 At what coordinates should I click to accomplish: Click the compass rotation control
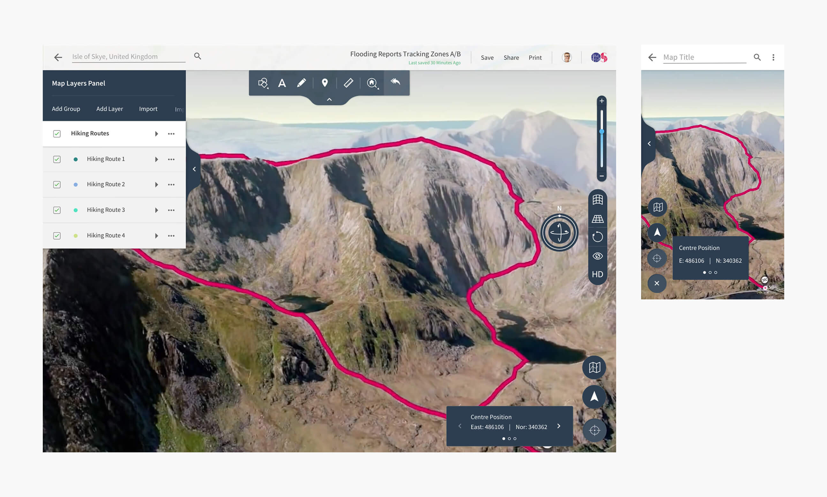559,233
